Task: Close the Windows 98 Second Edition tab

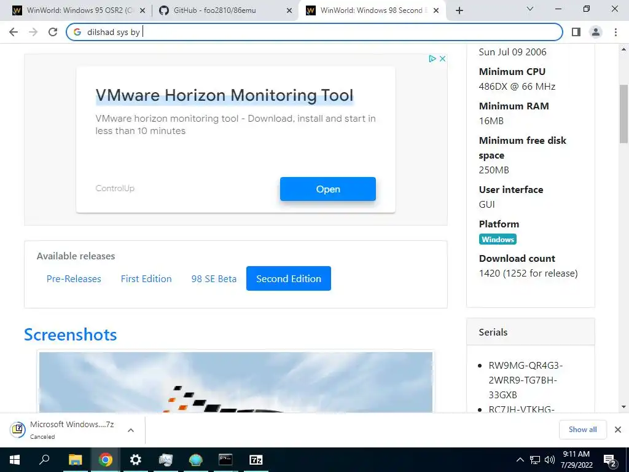Action: [436, 11]
